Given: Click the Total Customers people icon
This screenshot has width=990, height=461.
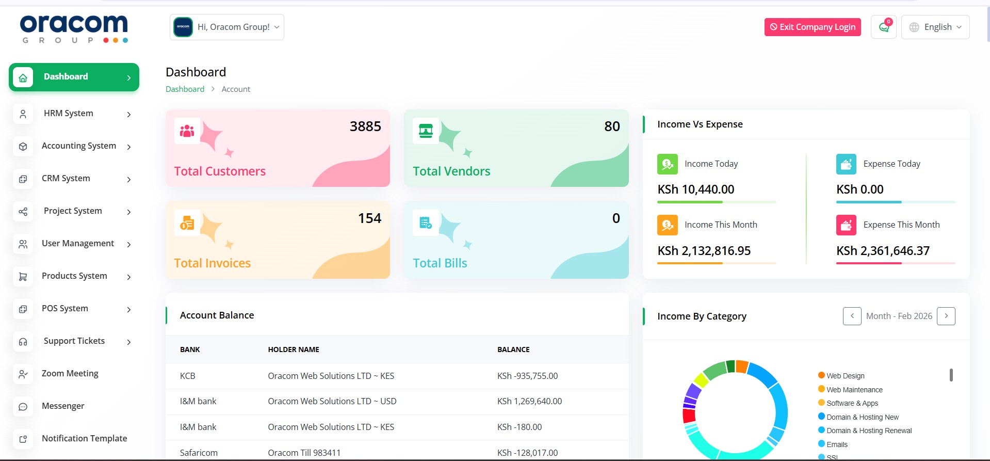Looking at the screenshot, I should [187, 131].
